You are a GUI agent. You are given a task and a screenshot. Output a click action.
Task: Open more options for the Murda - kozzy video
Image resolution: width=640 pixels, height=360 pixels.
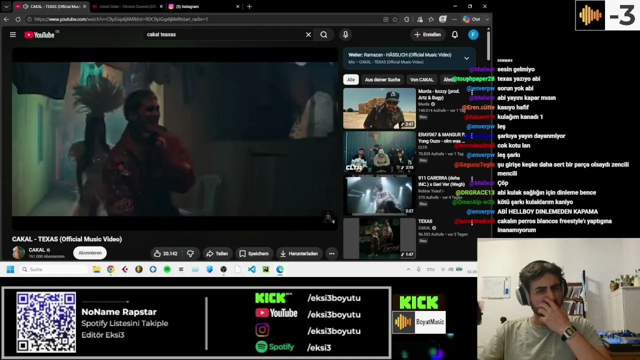pyautogui.click(x=472, y=93)
